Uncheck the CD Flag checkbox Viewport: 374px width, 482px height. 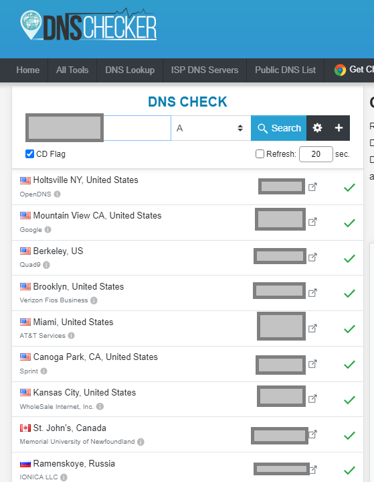coord(29,154)
